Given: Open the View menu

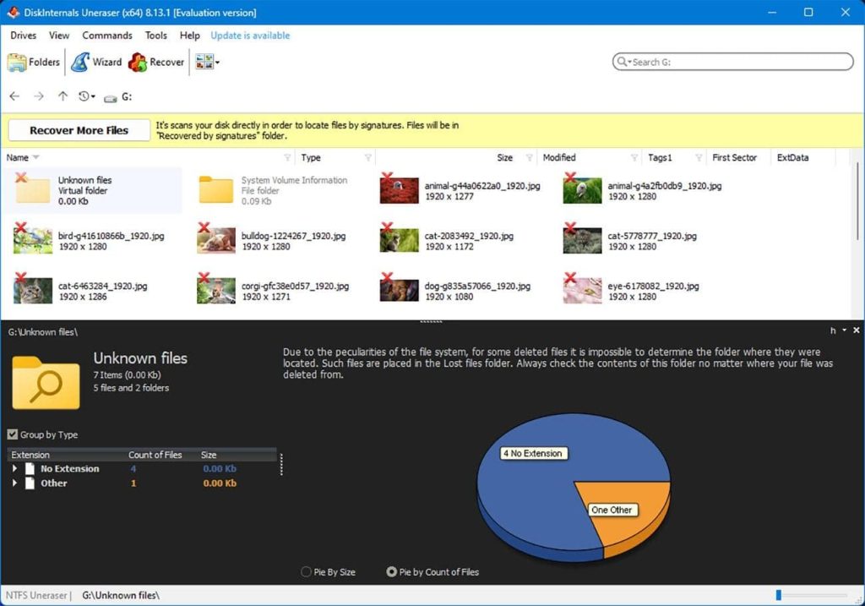Looking at the screenshot, I should click(59, 35).
